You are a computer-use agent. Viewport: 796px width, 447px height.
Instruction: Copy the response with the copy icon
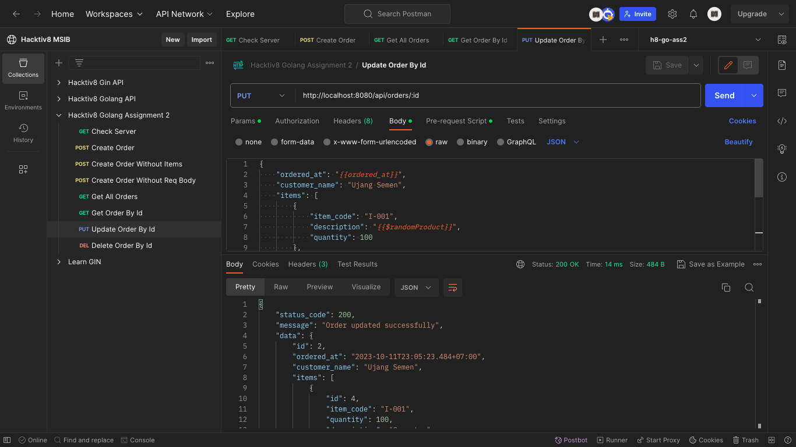tap(726, 288)
